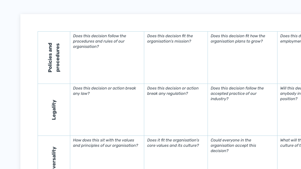The height and width of the screenshot is (169, 301).
Task: Click the word 'organisation?' under policies row first cell
Action: tap(86, 47)
